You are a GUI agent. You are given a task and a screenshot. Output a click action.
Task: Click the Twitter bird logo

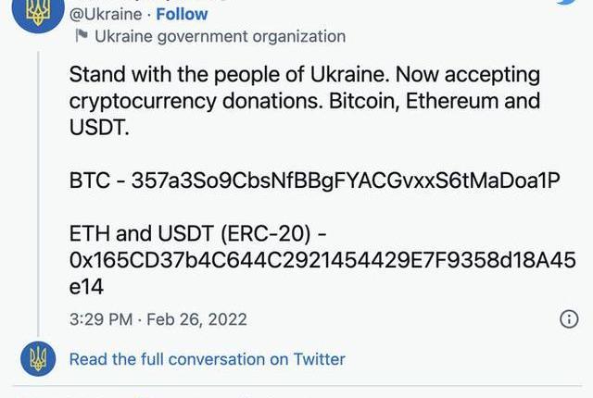[x=565, y=3]
